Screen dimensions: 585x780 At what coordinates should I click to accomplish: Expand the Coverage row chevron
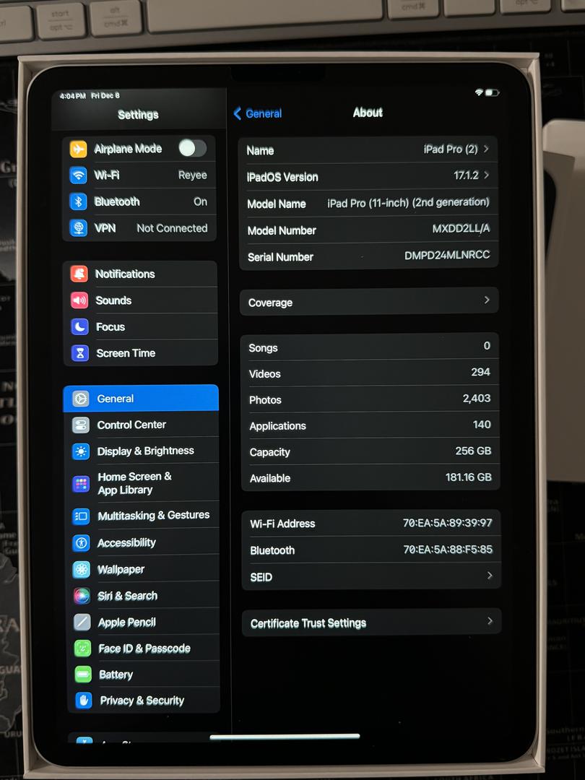click(487, 300)
